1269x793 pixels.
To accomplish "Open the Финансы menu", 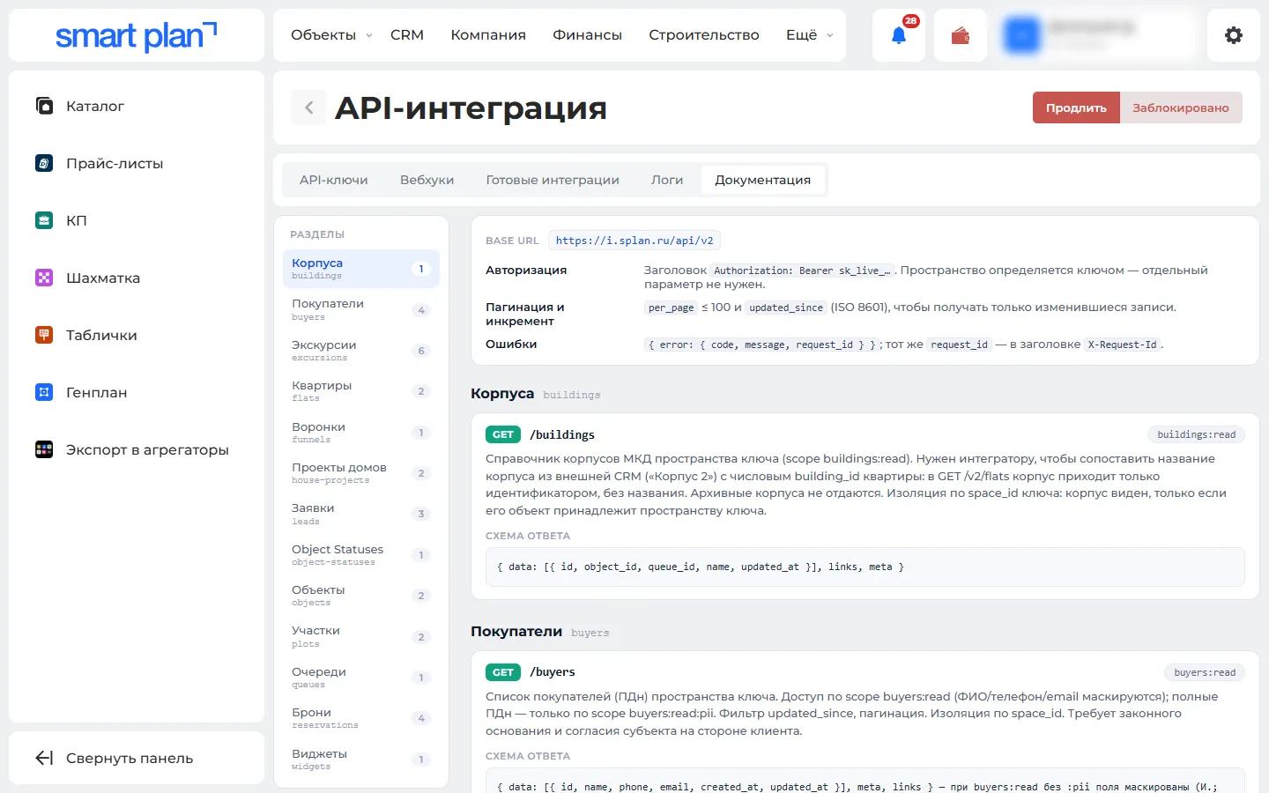I will pos(587,35).
